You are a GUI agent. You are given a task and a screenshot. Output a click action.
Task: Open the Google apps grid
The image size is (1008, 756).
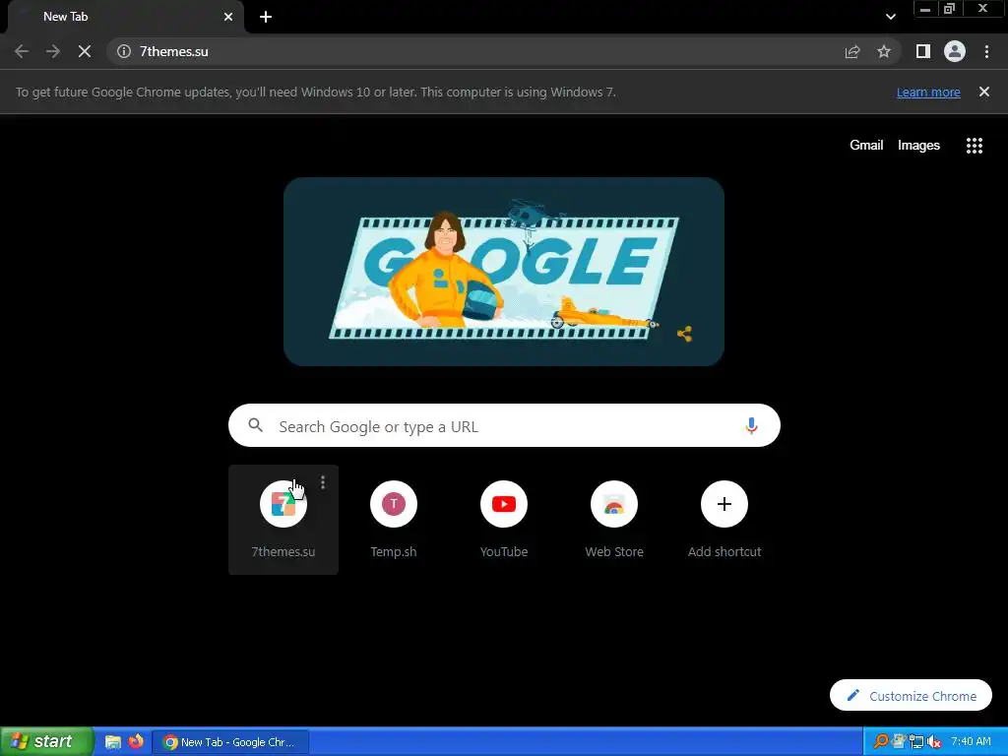pos(975,146)
